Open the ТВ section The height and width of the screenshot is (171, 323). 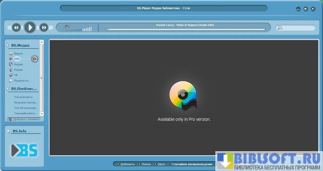16,75
